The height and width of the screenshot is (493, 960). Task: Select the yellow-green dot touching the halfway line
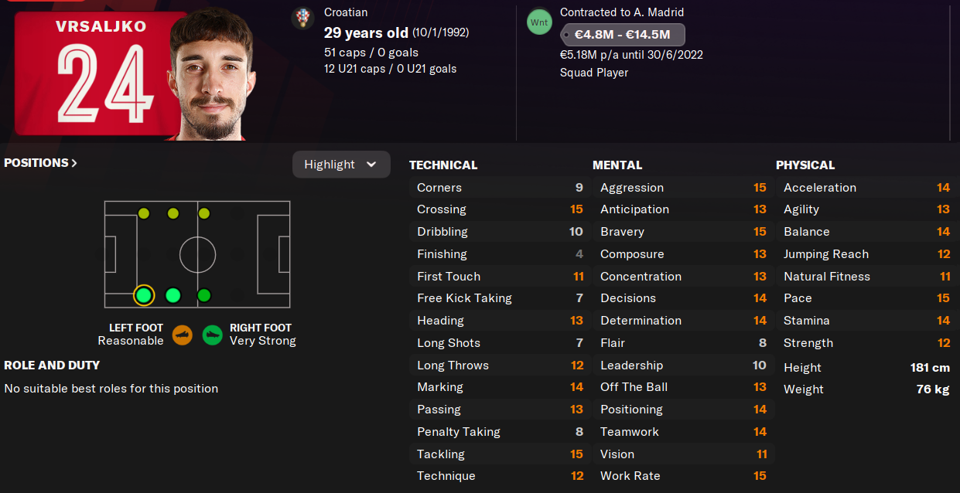[204, 213]
